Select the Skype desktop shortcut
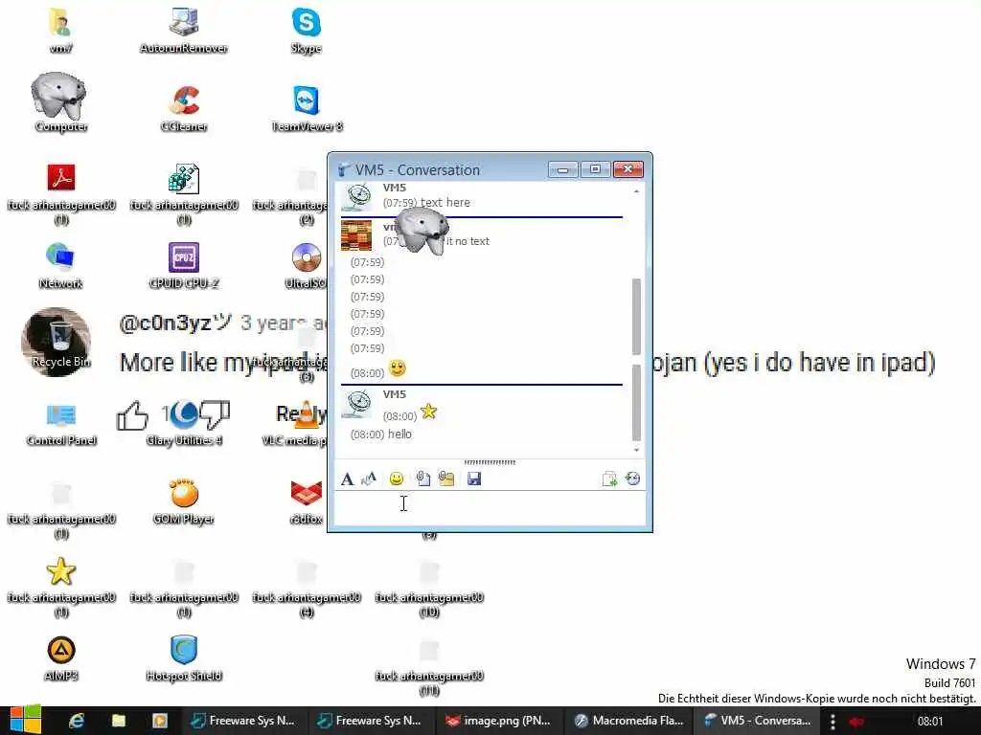Screen dimensions: 981x735 coord(306,30)
